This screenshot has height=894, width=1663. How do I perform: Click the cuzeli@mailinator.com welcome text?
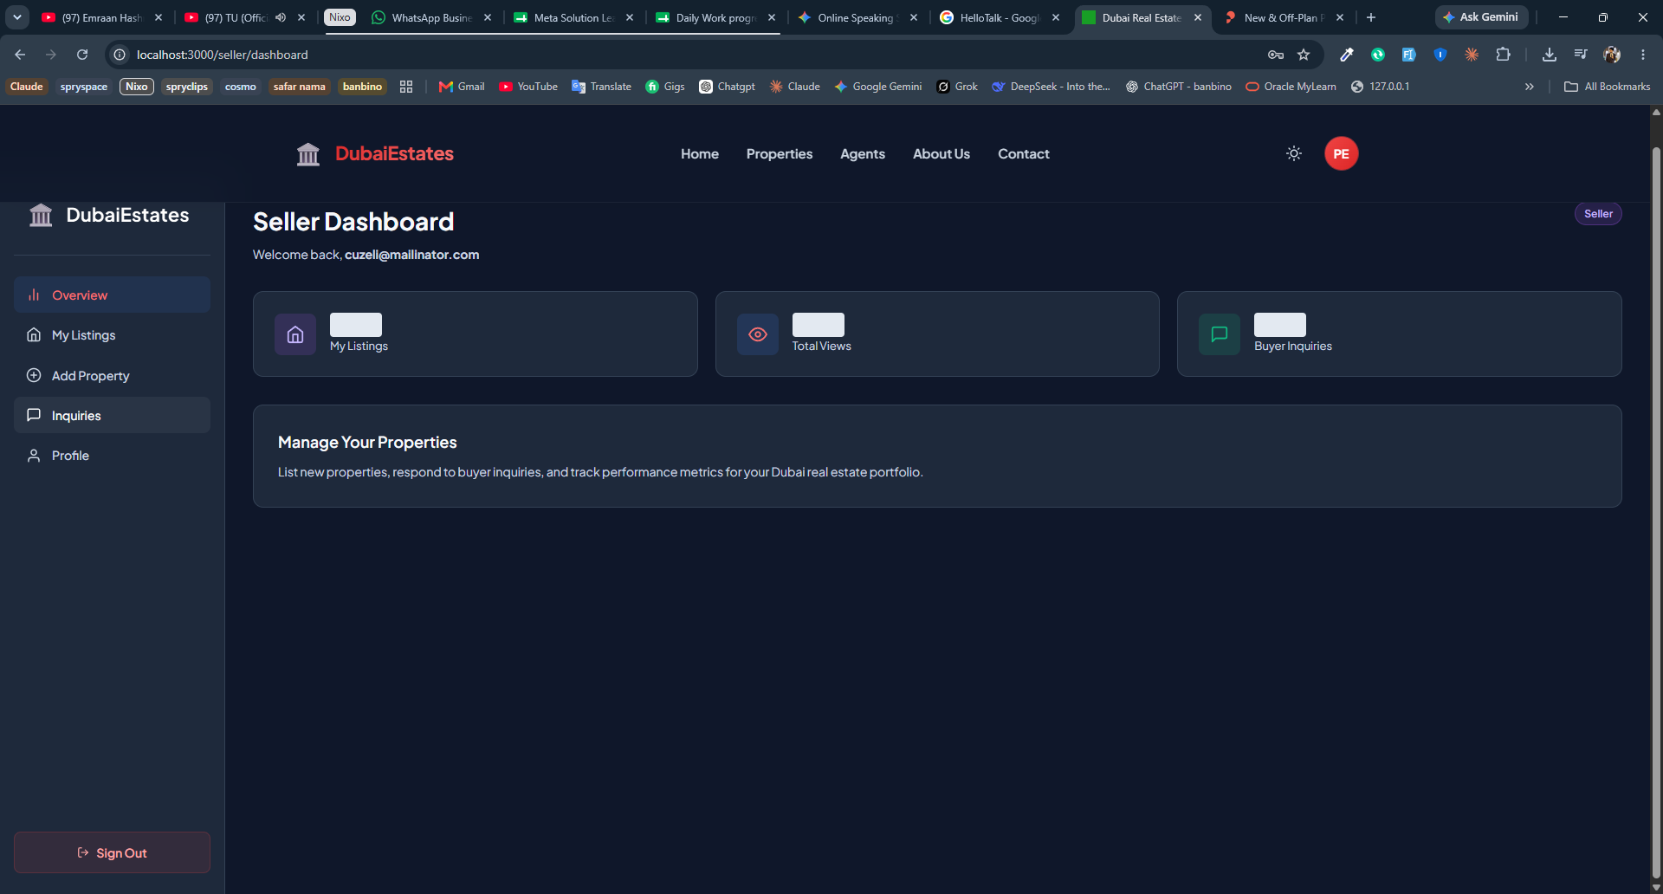pos(411,255)
